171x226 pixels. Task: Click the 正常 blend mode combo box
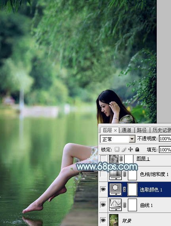click(118, 139)
